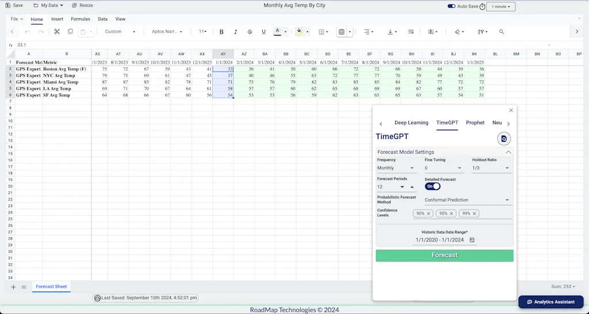Apply strikethrough formatting

click(x=250, y=32)
